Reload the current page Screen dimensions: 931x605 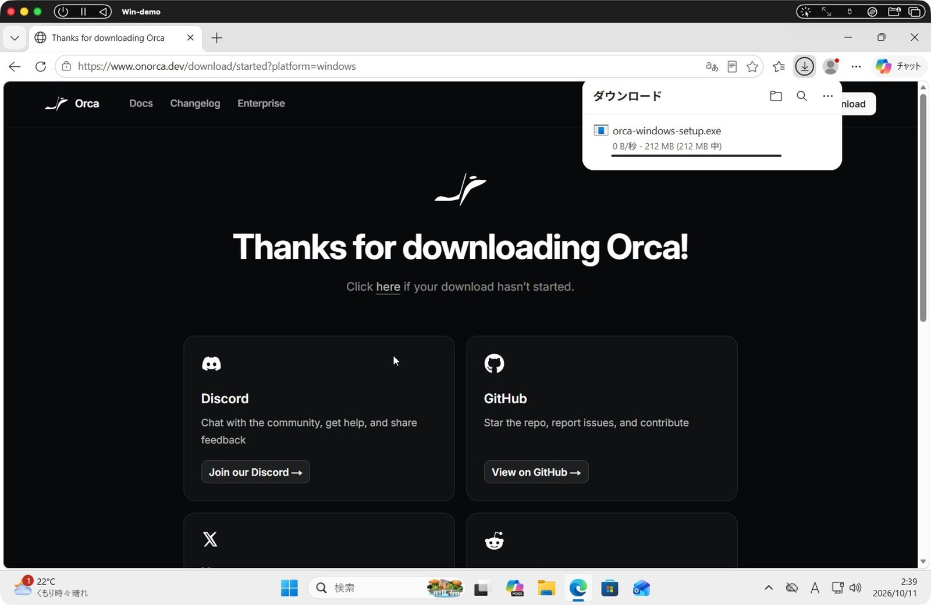[x=41, y=66]
